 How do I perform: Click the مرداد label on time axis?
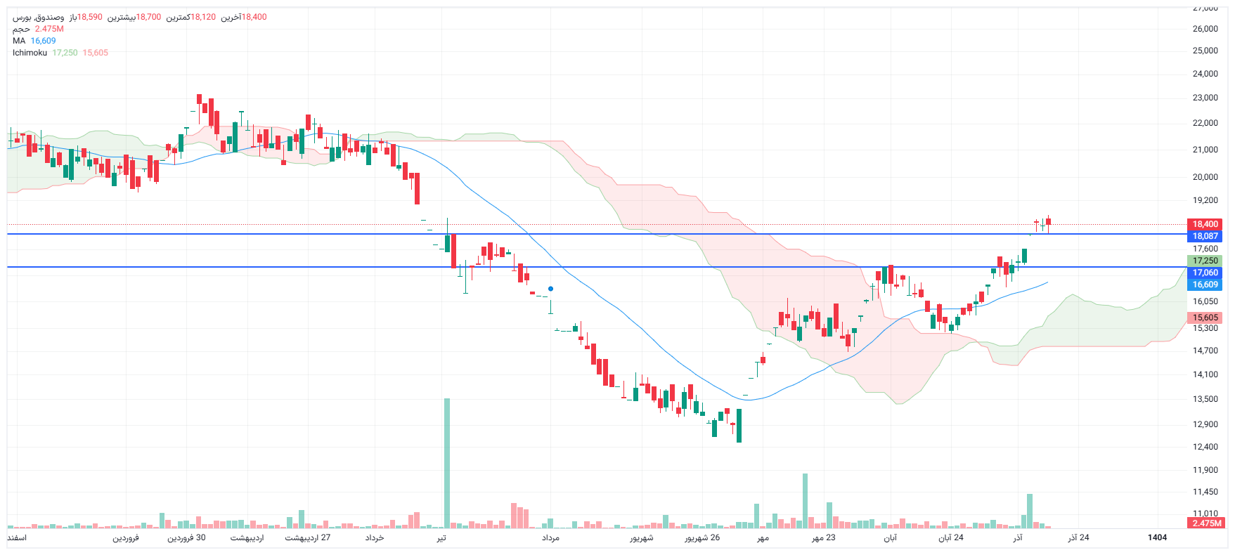click(x=550, y=538)
